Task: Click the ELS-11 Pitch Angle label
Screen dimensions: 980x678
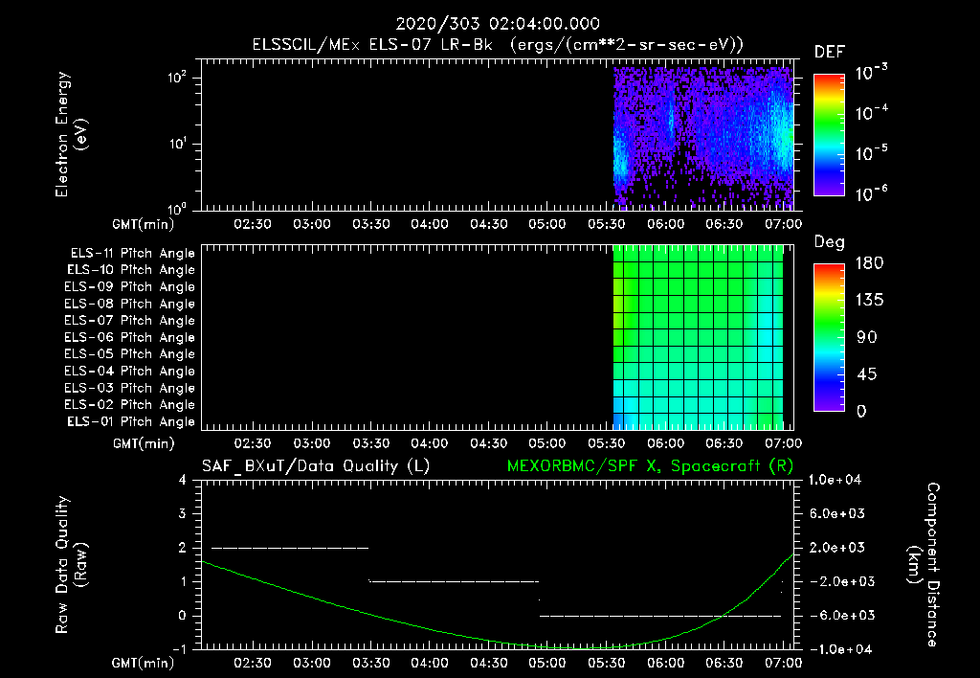Action: click(132, 254)
